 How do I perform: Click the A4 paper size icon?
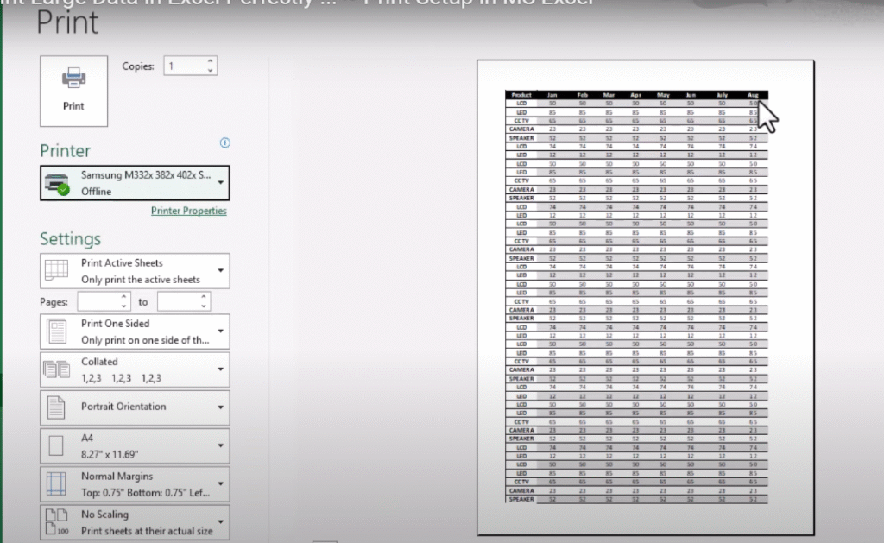56,445
